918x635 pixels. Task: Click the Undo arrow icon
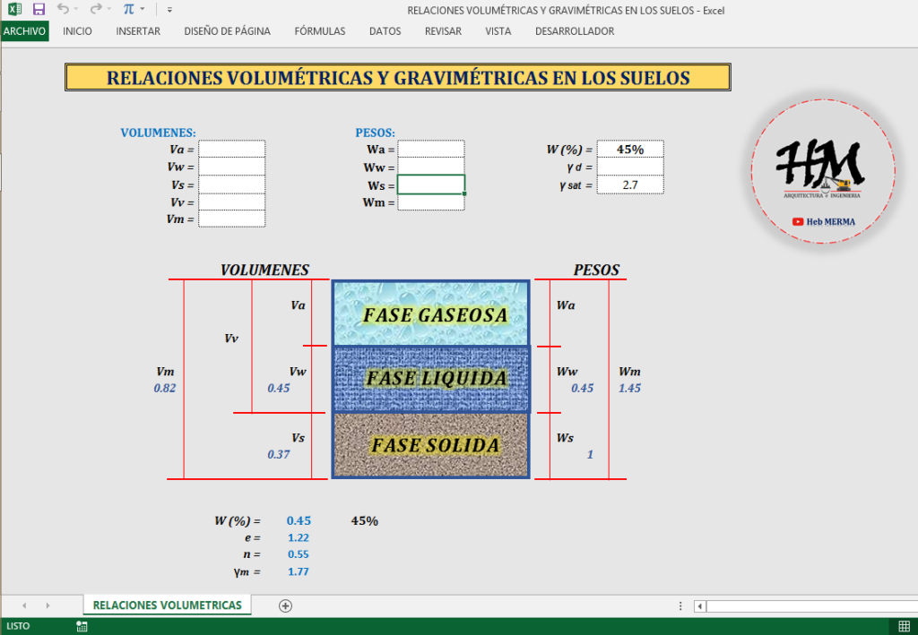62,10
